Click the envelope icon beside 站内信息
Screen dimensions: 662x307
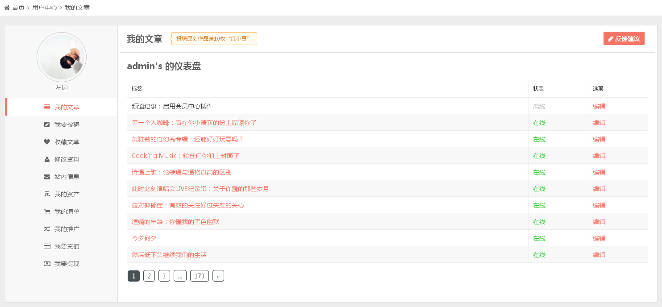(47, 177)
